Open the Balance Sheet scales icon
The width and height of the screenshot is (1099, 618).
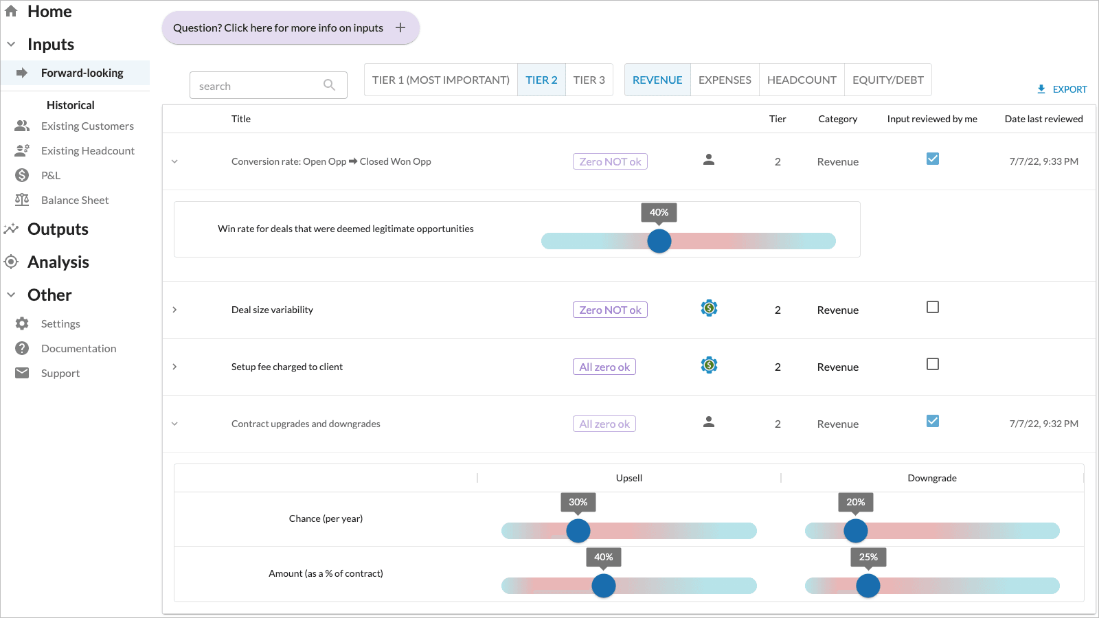(22, 200)
